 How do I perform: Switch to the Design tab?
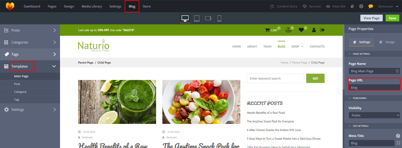387,42
